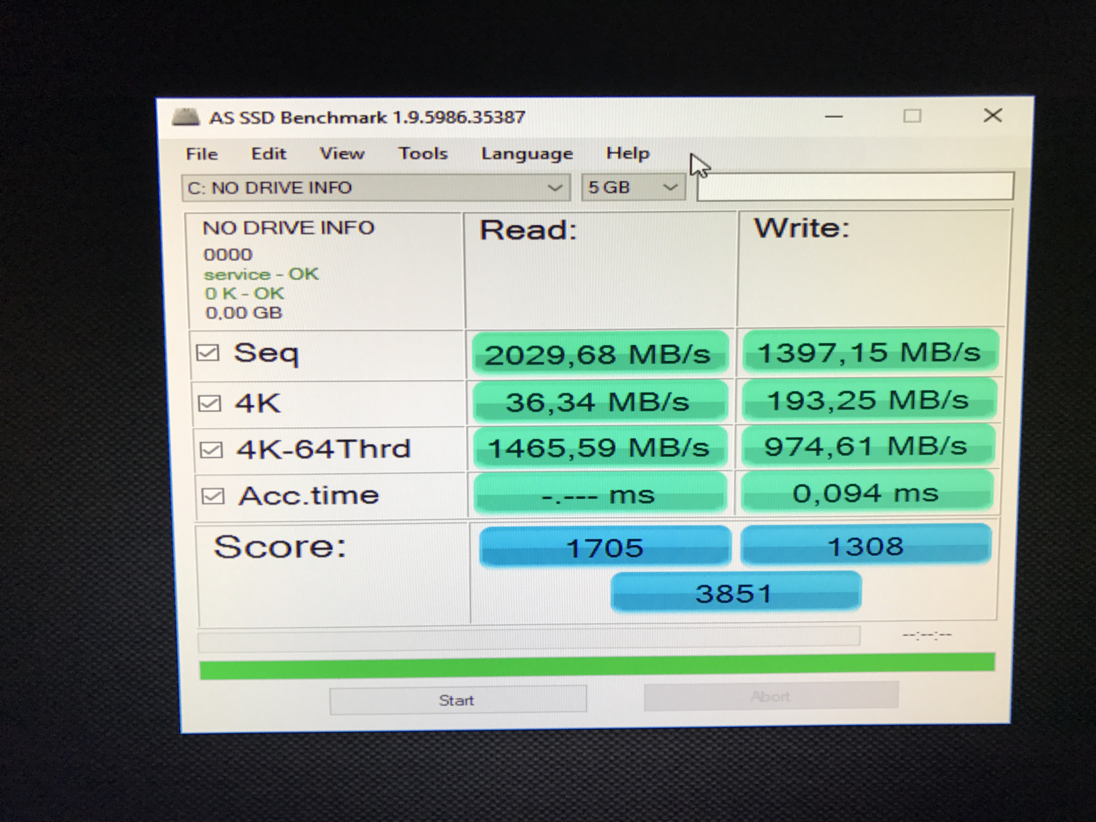
Task: Uncheck the 4K-64Thrd test checkbox
Action: coord(211,450)
